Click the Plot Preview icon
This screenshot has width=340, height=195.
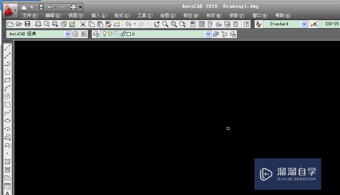tap(46, 24)
